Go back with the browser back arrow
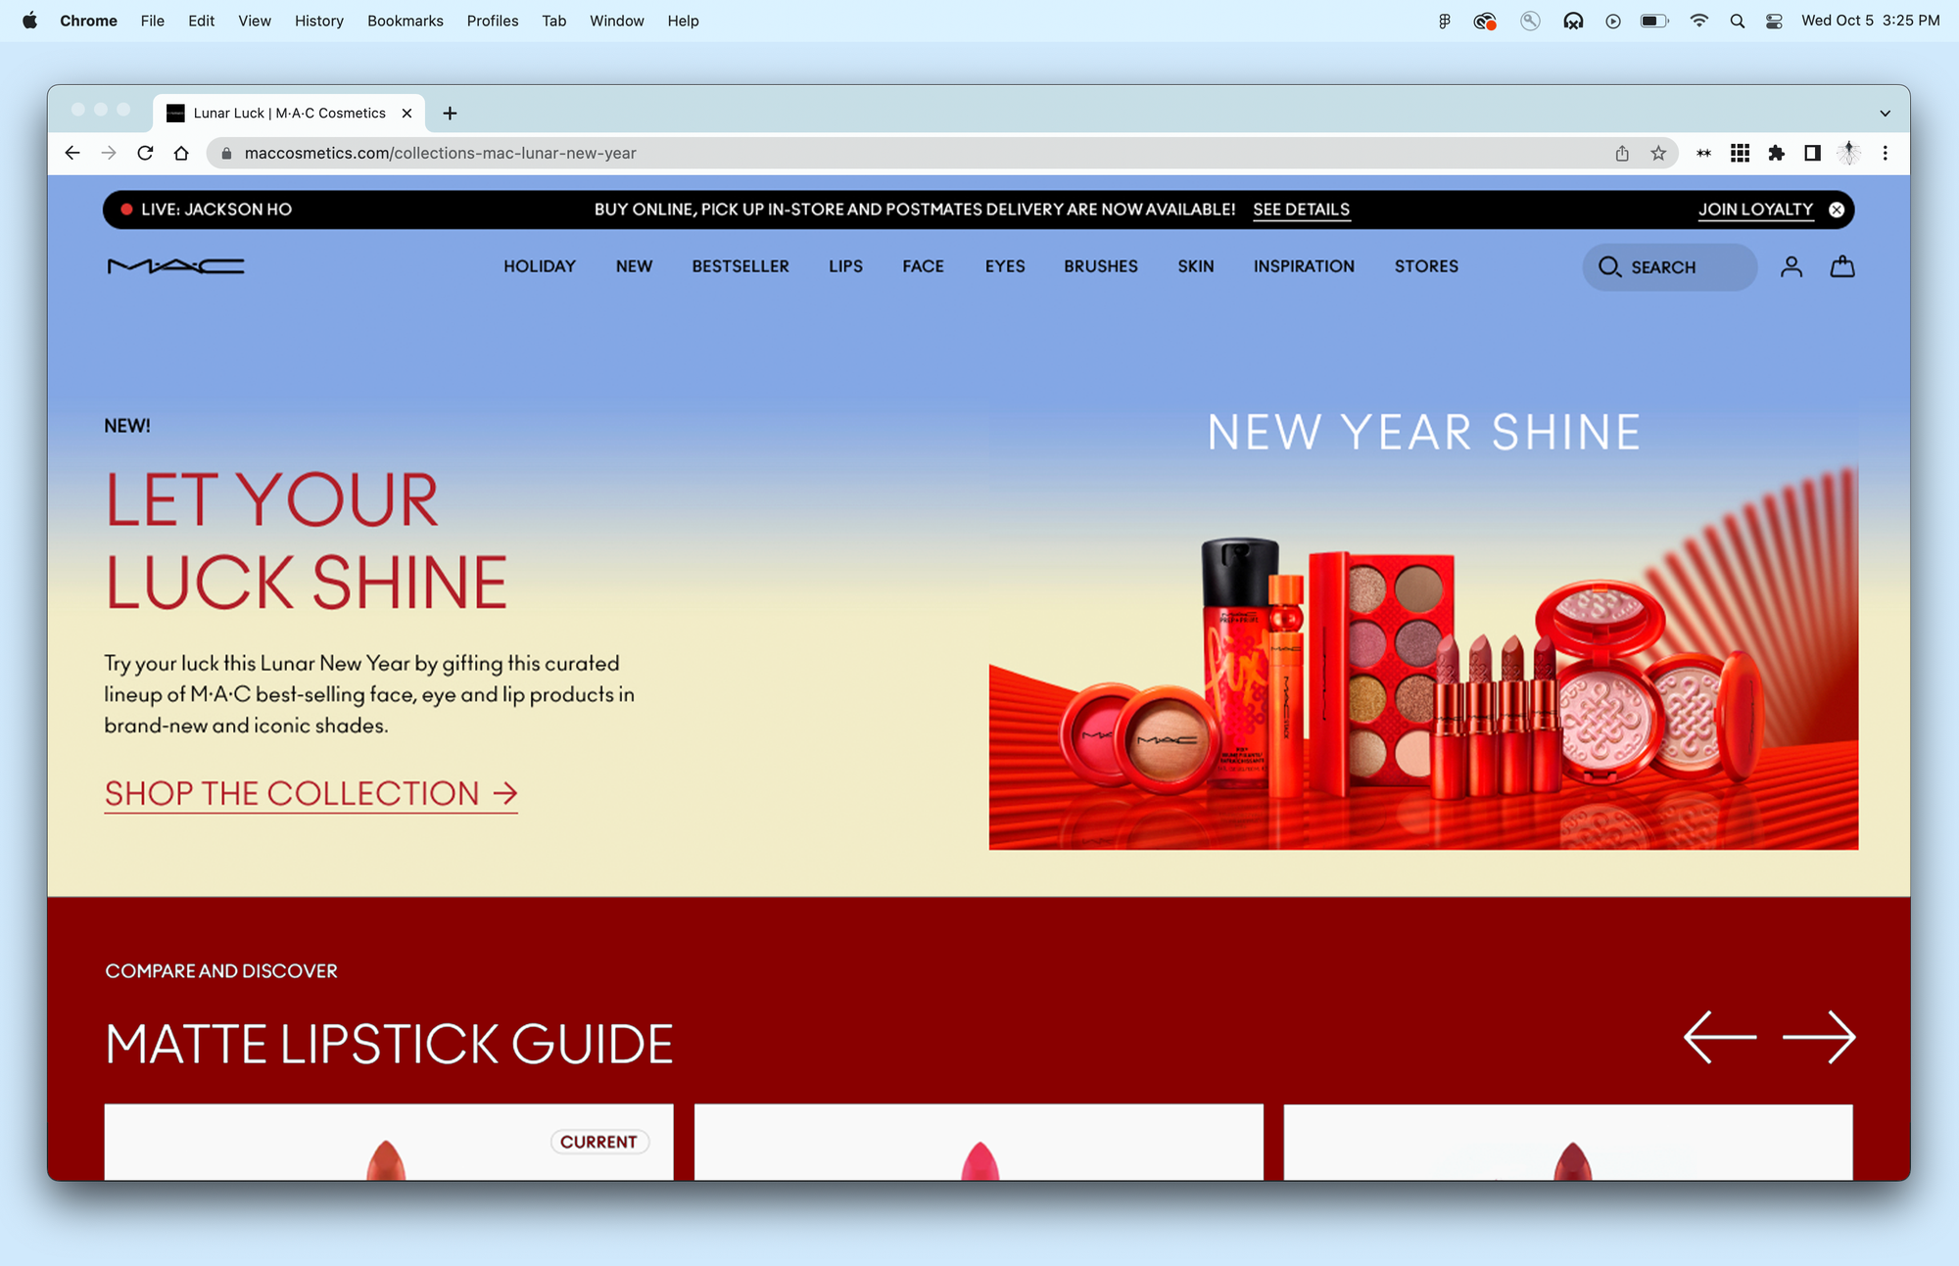Image resolution: width=1959 pixels, height=1266 pixels. (72, 153)
